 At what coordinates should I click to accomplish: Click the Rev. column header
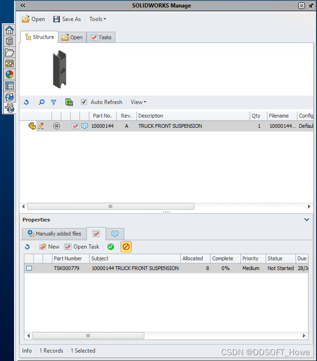(x=126, y=116)
